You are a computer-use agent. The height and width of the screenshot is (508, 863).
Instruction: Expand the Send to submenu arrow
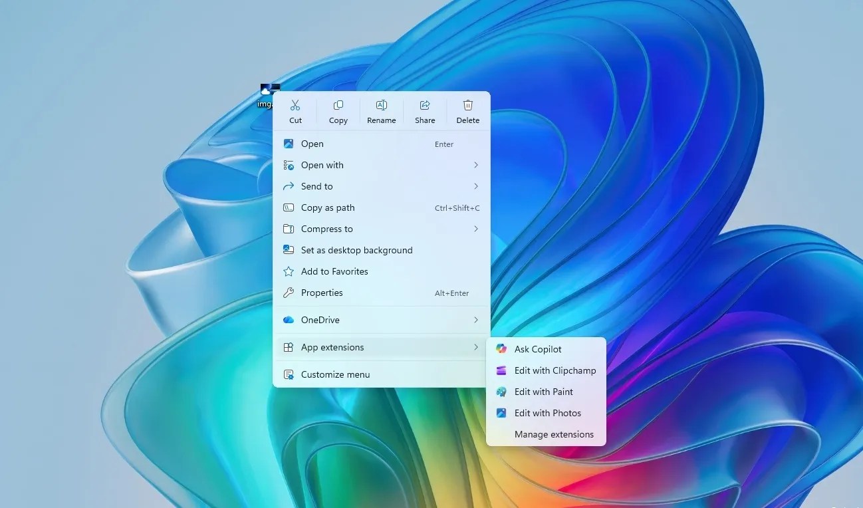pos(476,186)
